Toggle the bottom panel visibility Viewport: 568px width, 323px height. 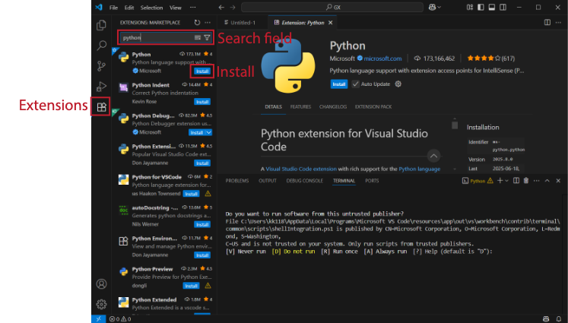point(492,8)
